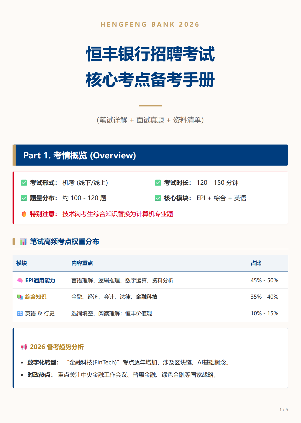Click the green checkmark next to 考试时长

pos(158,183)
